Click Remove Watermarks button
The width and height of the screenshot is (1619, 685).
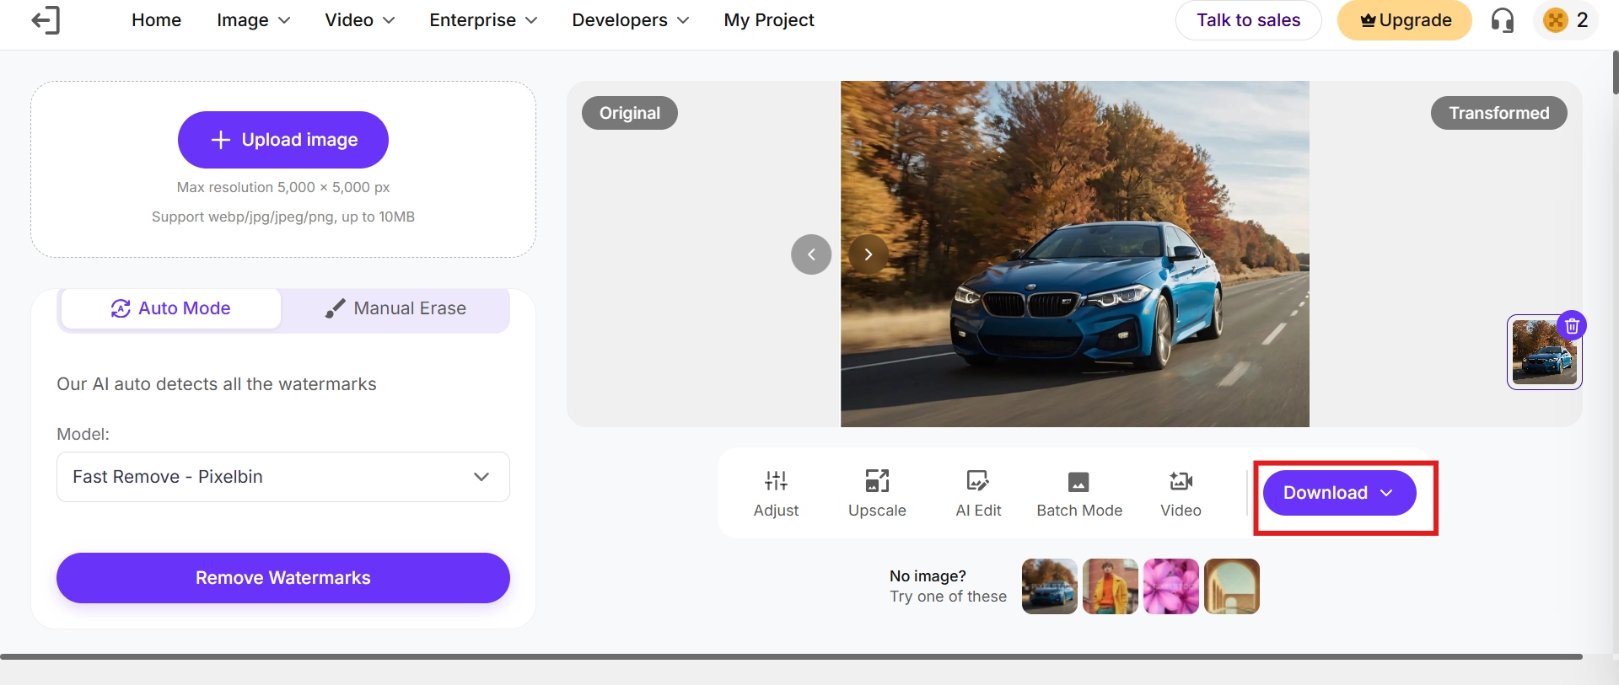coord(283,578)
